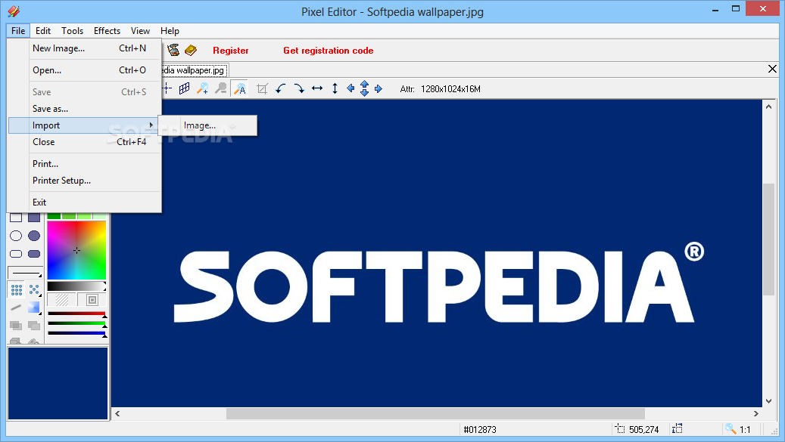Click the shift right arrow icon
Image resolution: width=785 pixels, height=442 pixels.
[378, 88]
